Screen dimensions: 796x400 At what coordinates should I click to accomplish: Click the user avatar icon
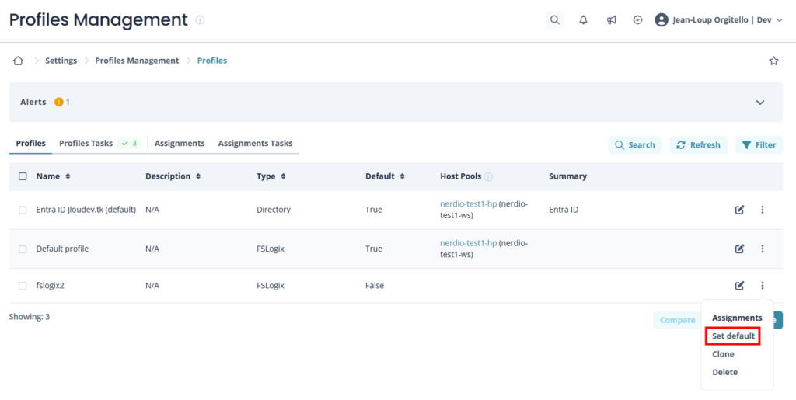pyautogui.click(x=661, y=19)
